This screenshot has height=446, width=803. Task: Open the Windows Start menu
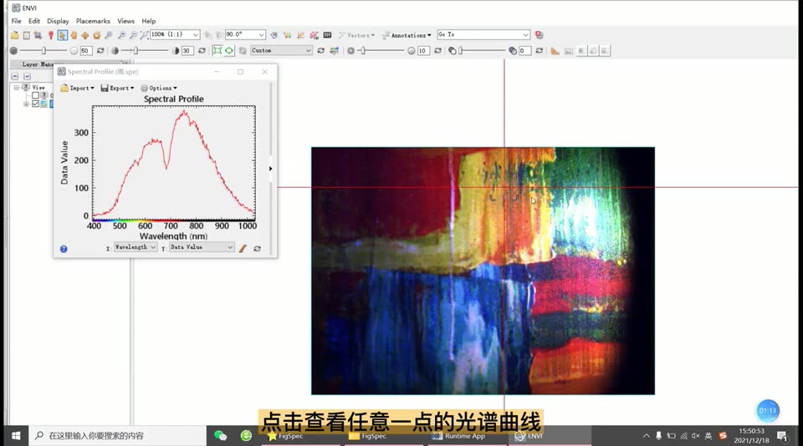pos(16,436)
